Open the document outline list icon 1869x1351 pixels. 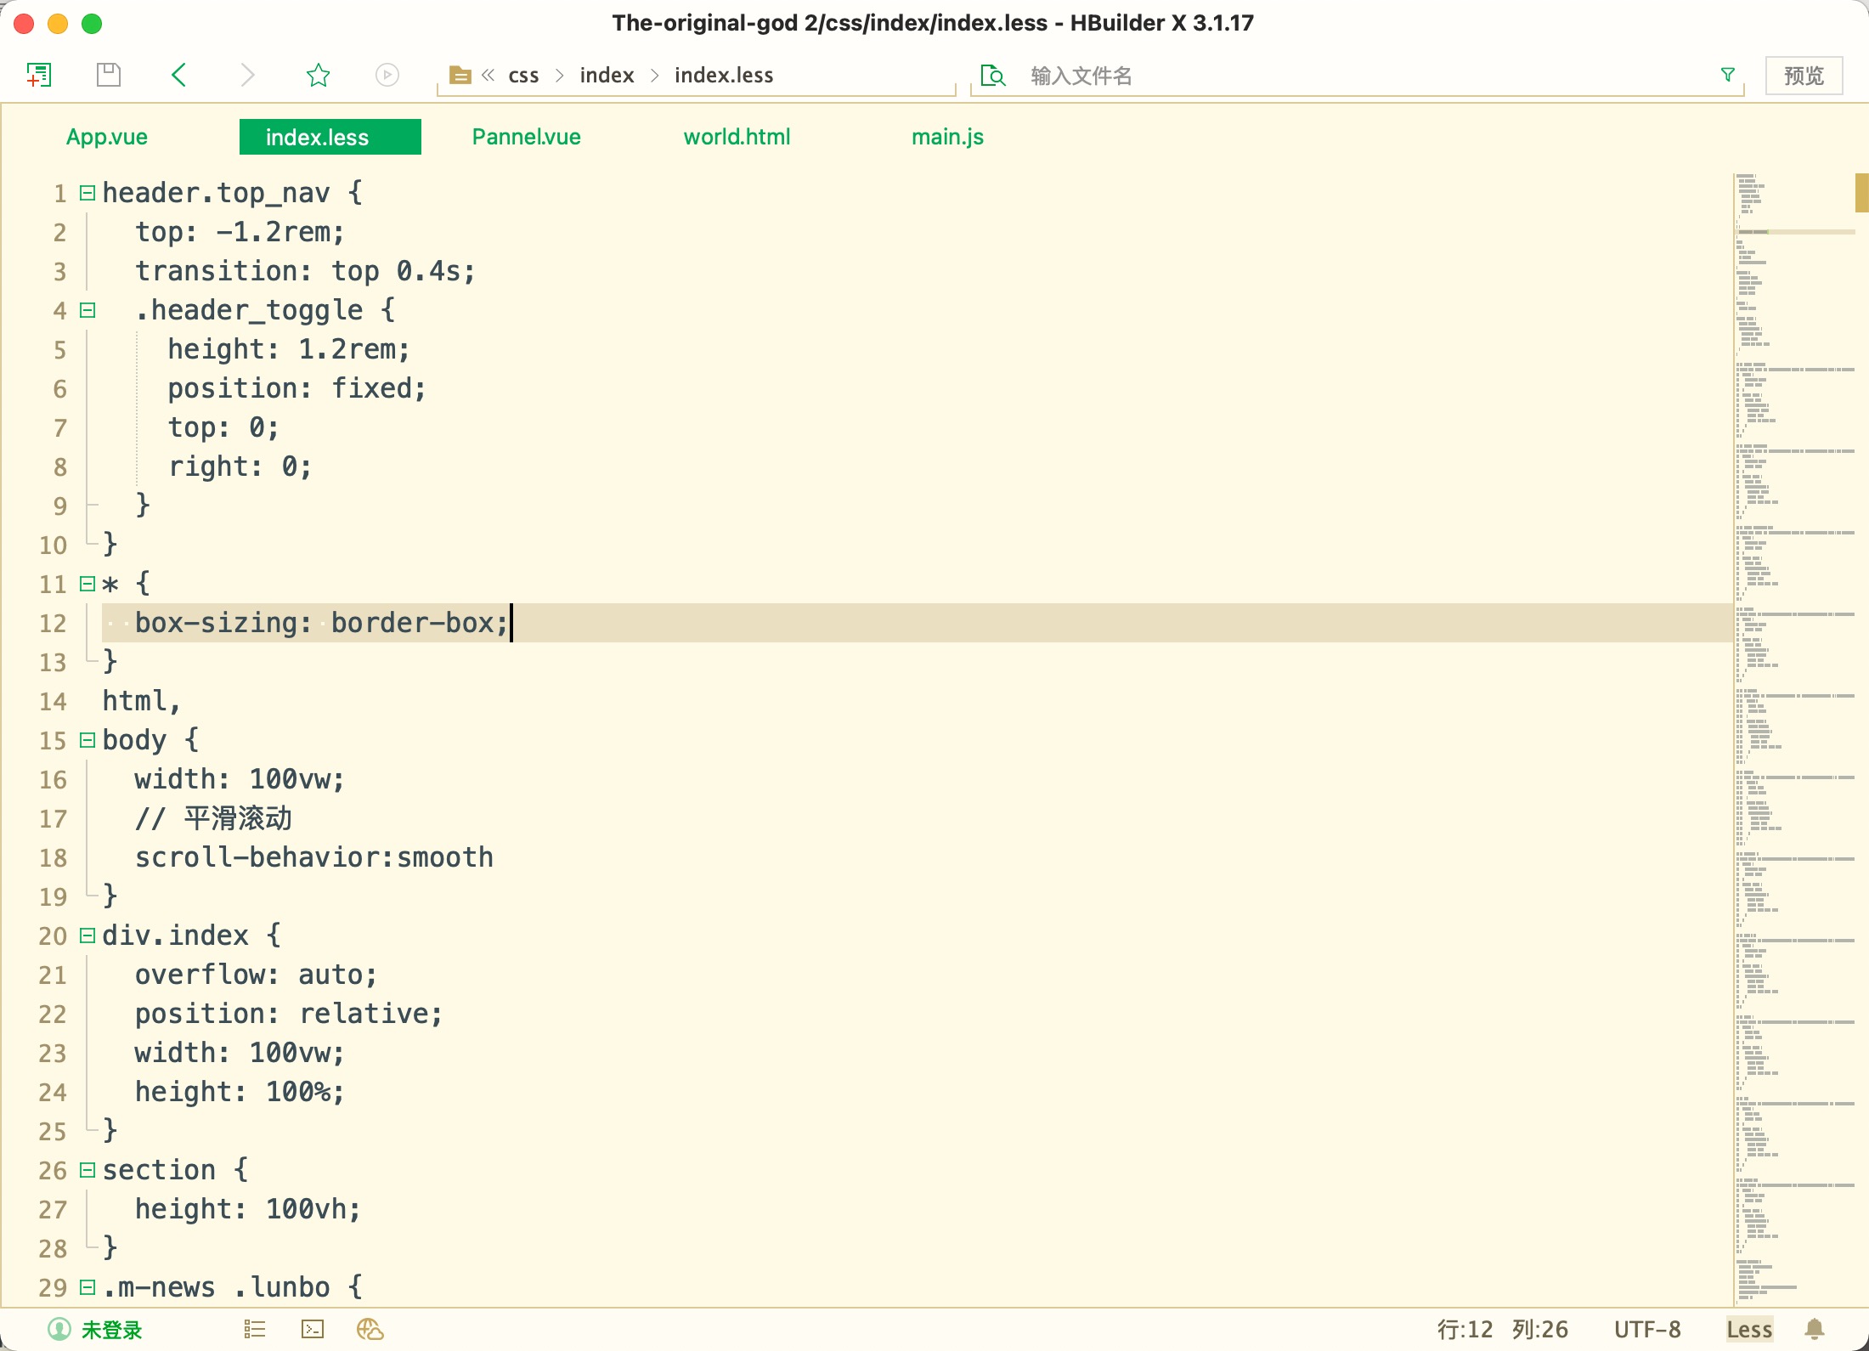point(255,1329)
